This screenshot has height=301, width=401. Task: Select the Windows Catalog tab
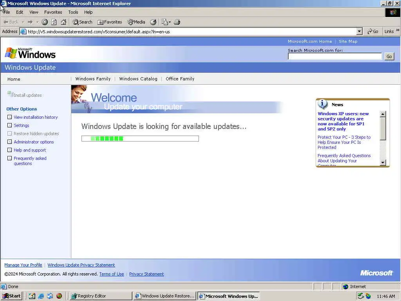click(x=138, y=79)
